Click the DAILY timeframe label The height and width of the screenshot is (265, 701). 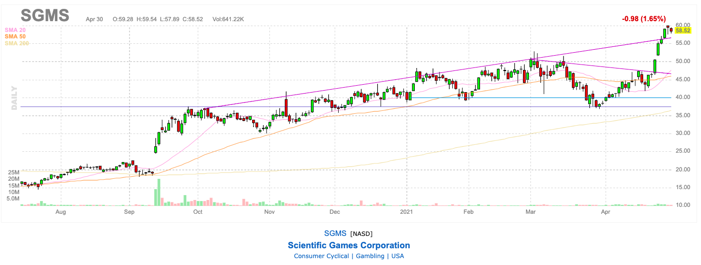click(14, 98)
